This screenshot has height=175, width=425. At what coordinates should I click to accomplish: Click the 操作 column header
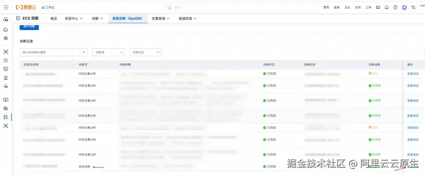410,64
